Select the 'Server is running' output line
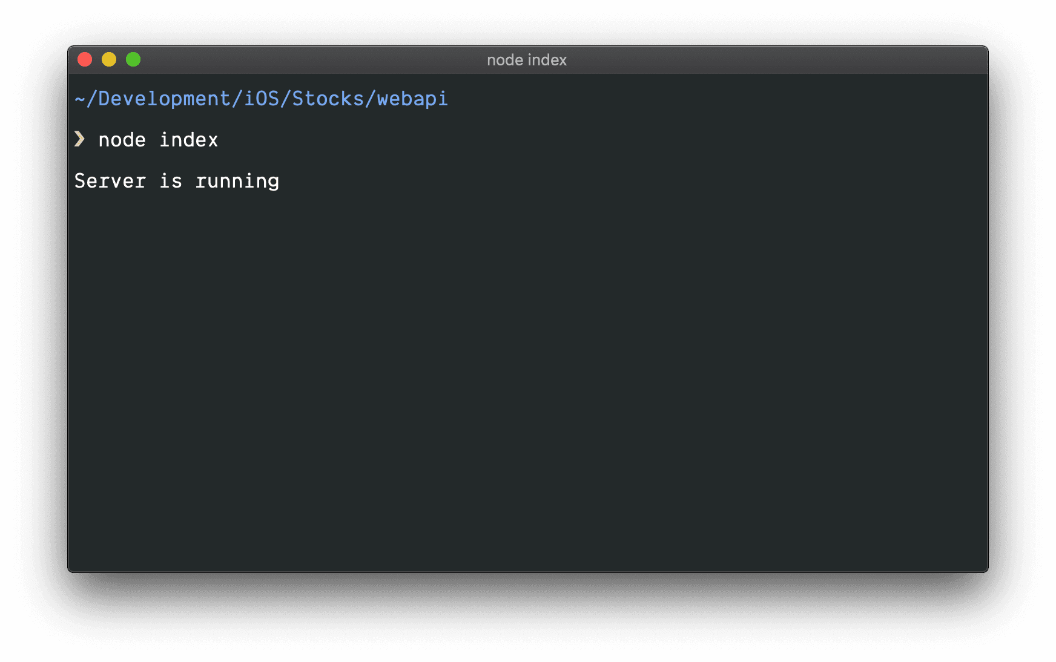Image resolution: width=1056 pixels, height=662 pixels. click(177, 180)
